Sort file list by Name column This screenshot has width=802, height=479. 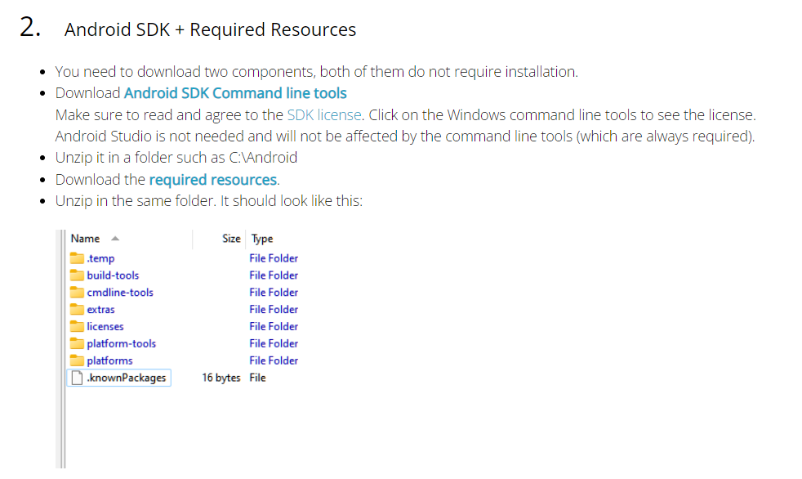[85, 239]
